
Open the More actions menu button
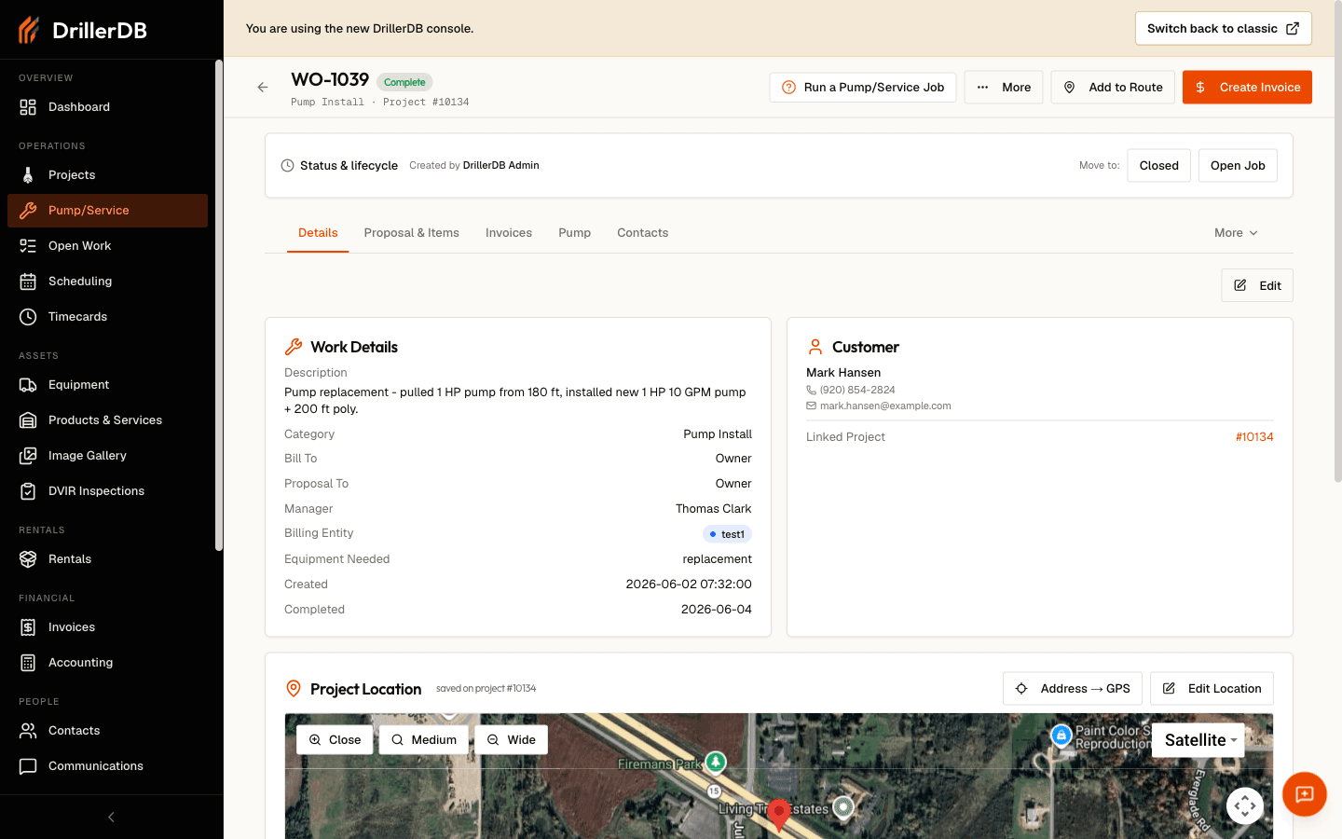[x=1004, y=88]
